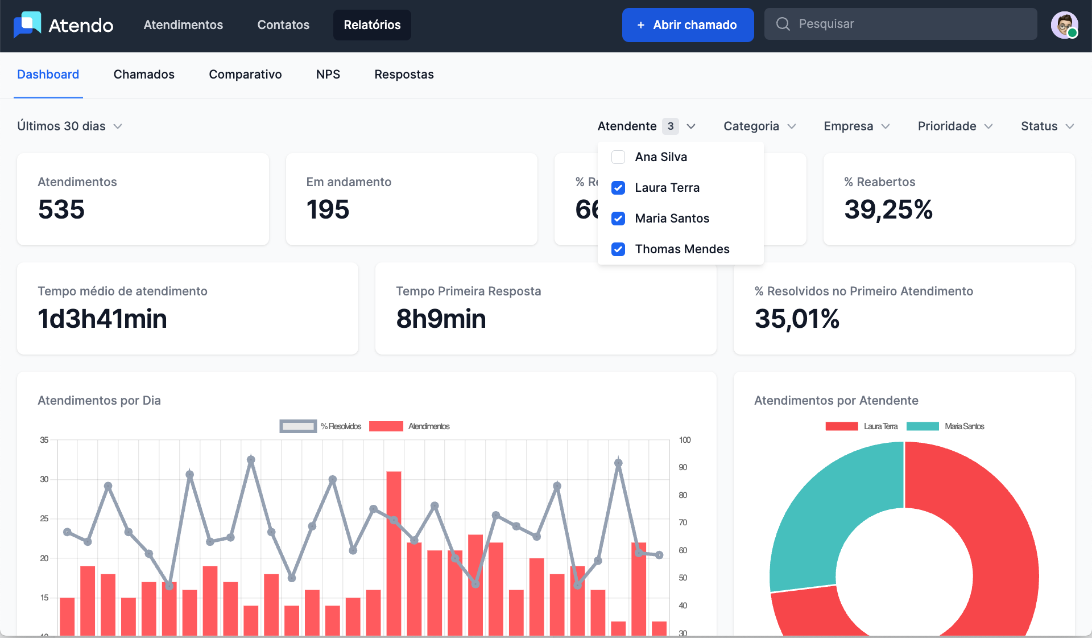Uncheck the Laura Terra checkbox
This screenshot has height=638, width=1092.
(618, 188)
